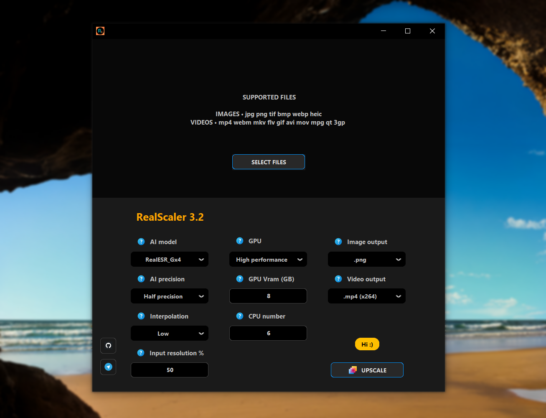Screen dimensions: 546x418
Task: Open the GPU performance dropdown
Action: pos(268,259)
